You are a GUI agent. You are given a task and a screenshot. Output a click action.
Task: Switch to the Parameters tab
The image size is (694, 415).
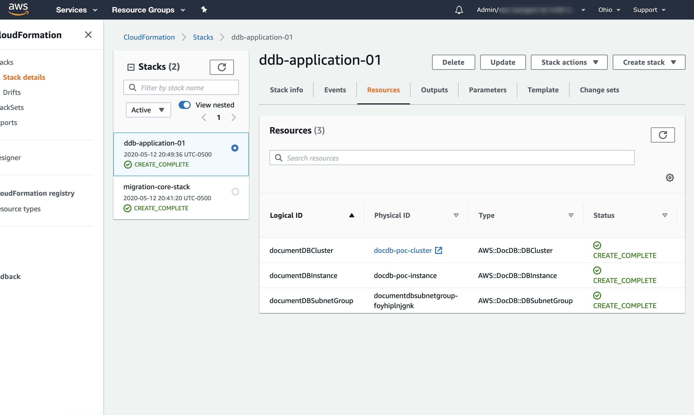[x=487, y=90]
